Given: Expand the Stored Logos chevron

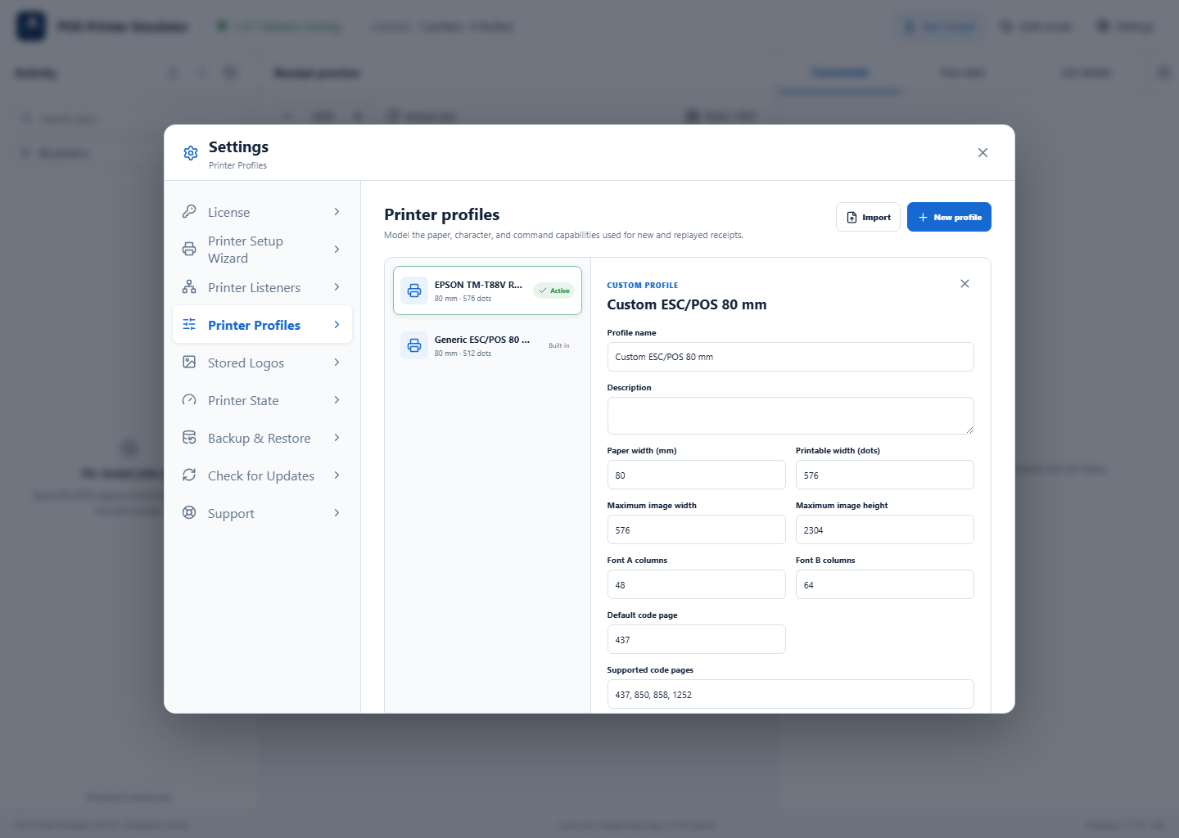Looking at the screenshot, I should (x=337, y=363).
